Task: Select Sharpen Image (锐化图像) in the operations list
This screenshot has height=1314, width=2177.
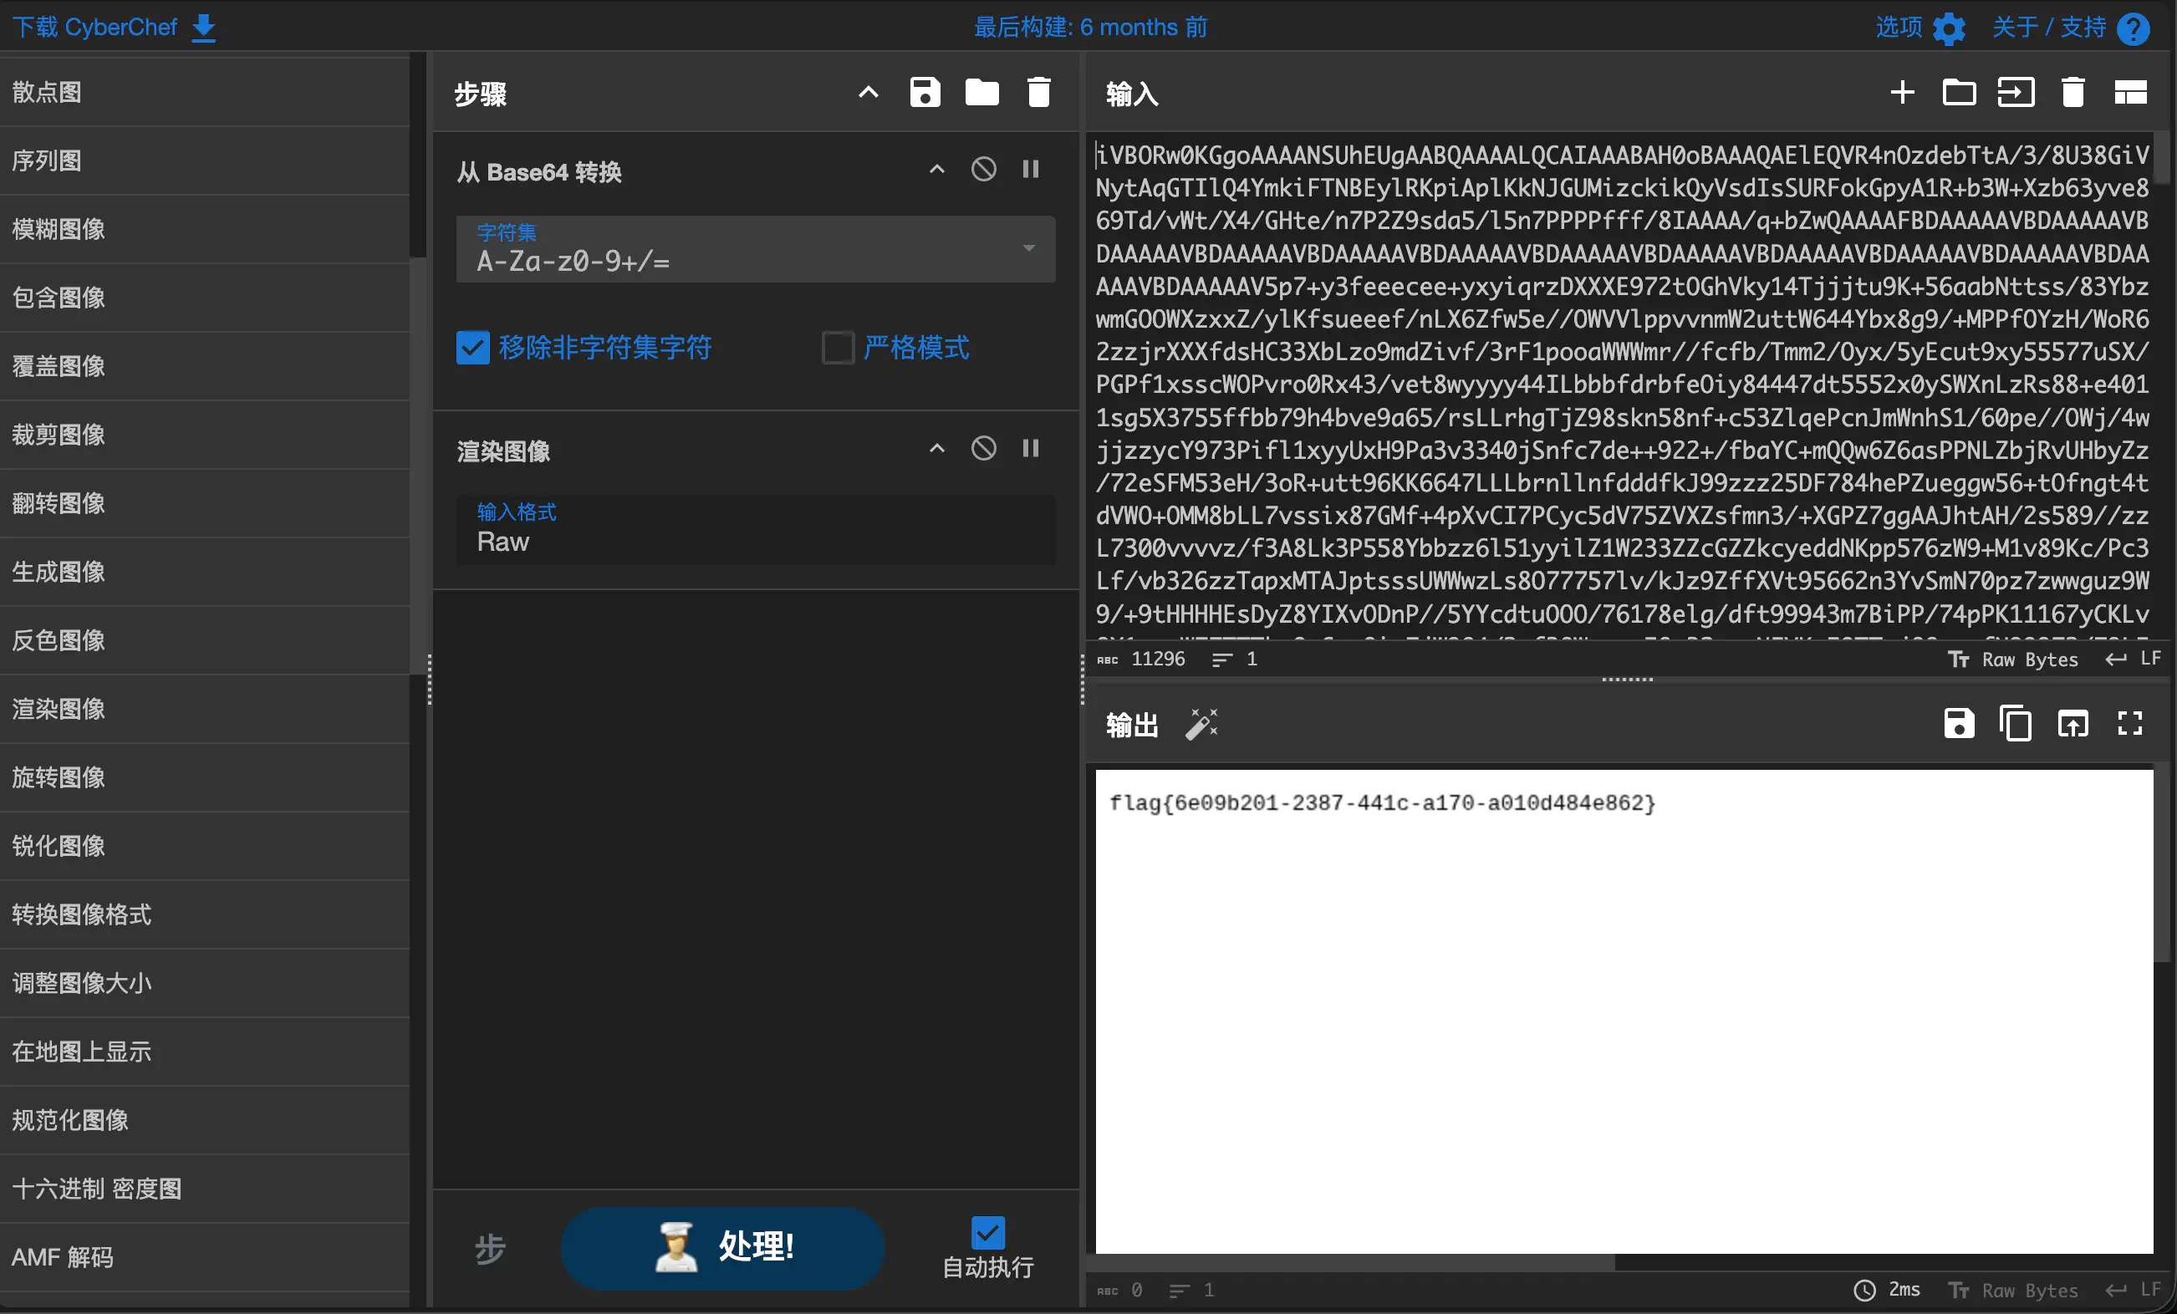Action: [59, 847]
